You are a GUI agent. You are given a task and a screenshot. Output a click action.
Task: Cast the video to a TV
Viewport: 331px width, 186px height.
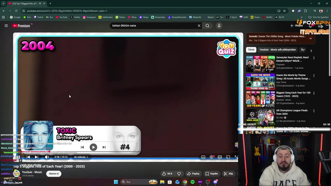pyautogui.click(x=228, y=157)
